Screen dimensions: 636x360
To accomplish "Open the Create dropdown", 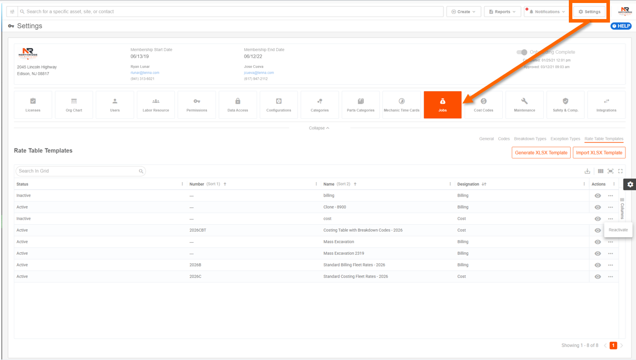I will pyautogui.click(x=464, y=12).
